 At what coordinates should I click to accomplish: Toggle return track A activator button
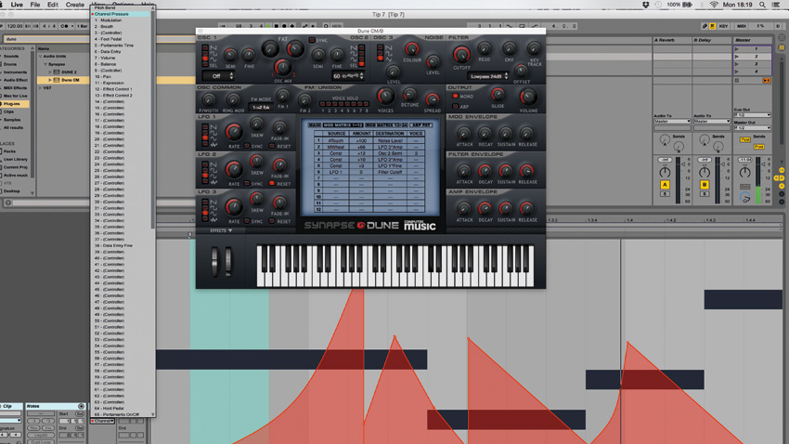[665, 185]
